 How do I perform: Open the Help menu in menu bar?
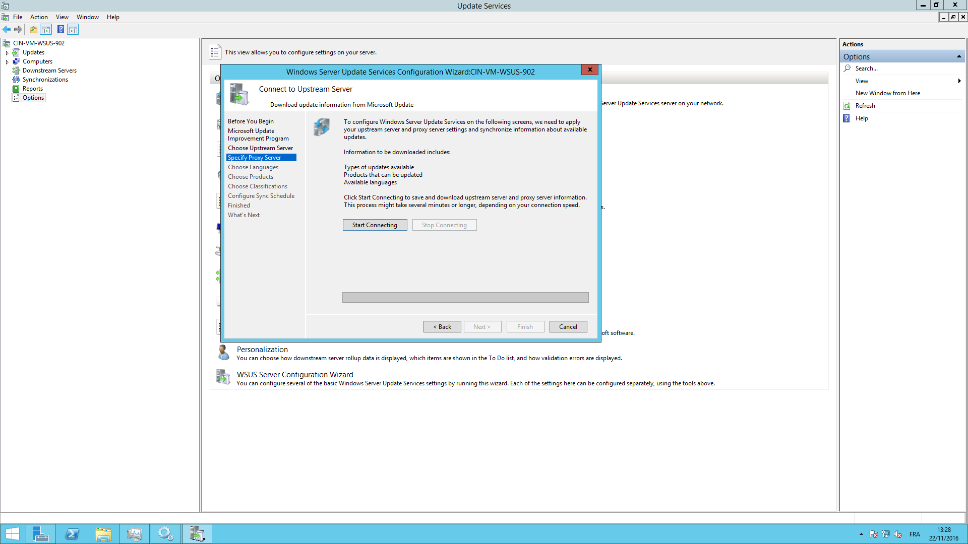[113, 17]
